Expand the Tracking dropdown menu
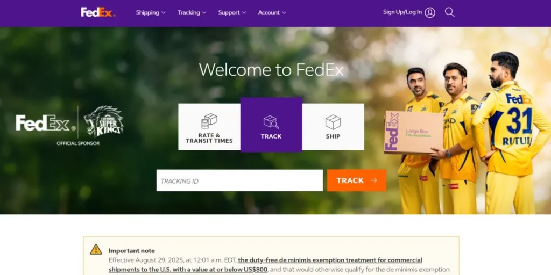Image resolution: width=551 pixels, height=275 pixels. (x=192, y=13)
